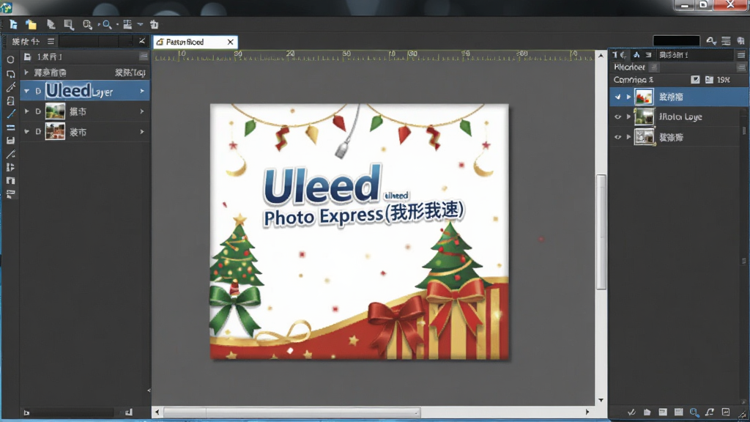Click the horizontal scrollbar thumb below canvas
Screen dimensions: 750x422
click(292, 412)
